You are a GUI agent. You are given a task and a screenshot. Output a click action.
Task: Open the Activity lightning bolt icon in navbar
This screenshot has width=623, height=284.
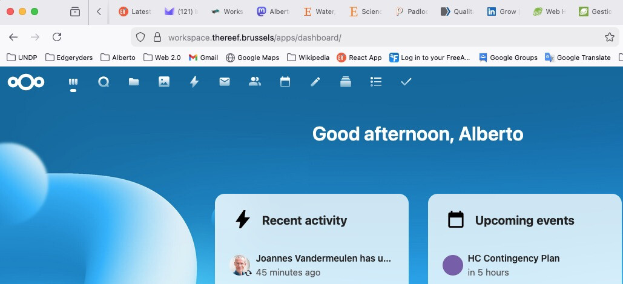pyautogui.click(x=194, y=82)
